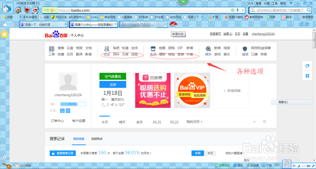The height and width of the screenshot is (169, 316).
Task: Open the 工具 menu in title bar
Action: [x=275, y=3]
